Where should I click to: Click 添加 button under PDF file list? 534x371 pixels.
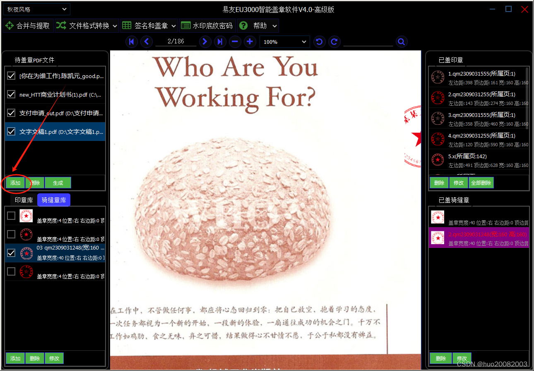point(15,183)
